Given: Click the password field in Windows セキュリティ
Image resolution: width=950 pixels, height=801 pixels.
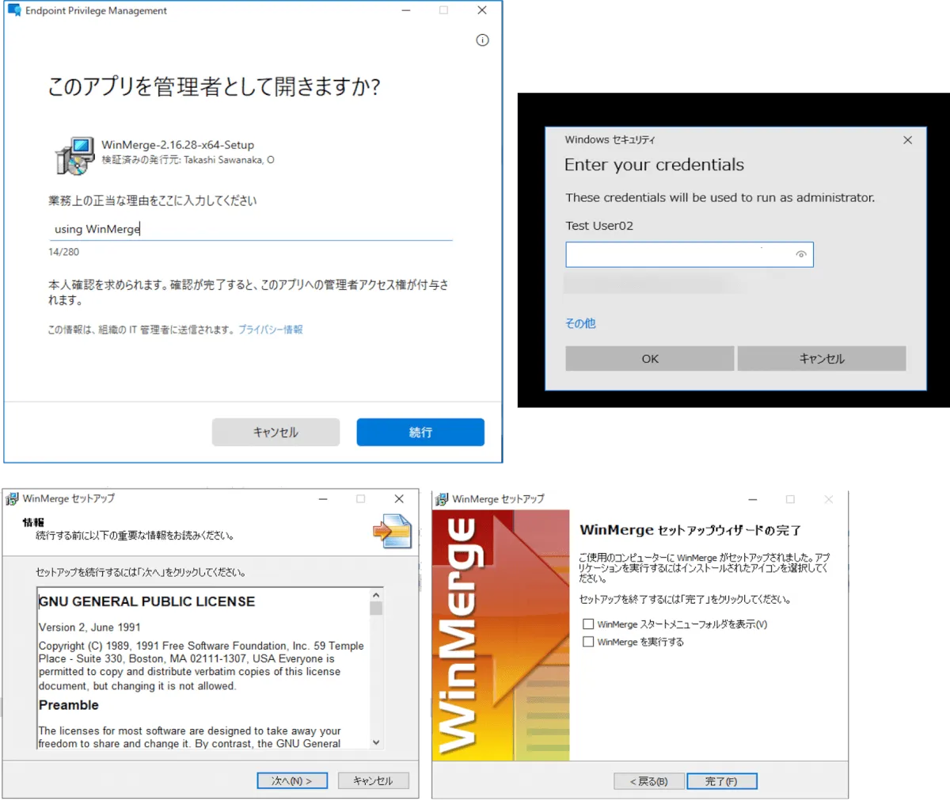Looking at the screenshot, I should click(x=690, y=254).
